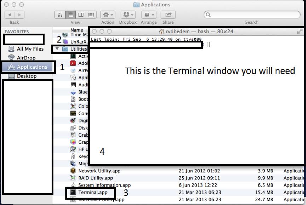Open the Action gear dropdown
This screenshot has height=205, width=306.
(x=107, y=15)
